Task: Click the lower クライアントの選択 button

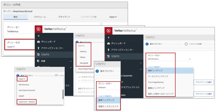Action: tap(204, 94)
